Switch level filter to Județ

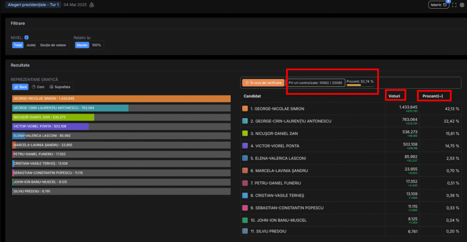click(31, 45)
